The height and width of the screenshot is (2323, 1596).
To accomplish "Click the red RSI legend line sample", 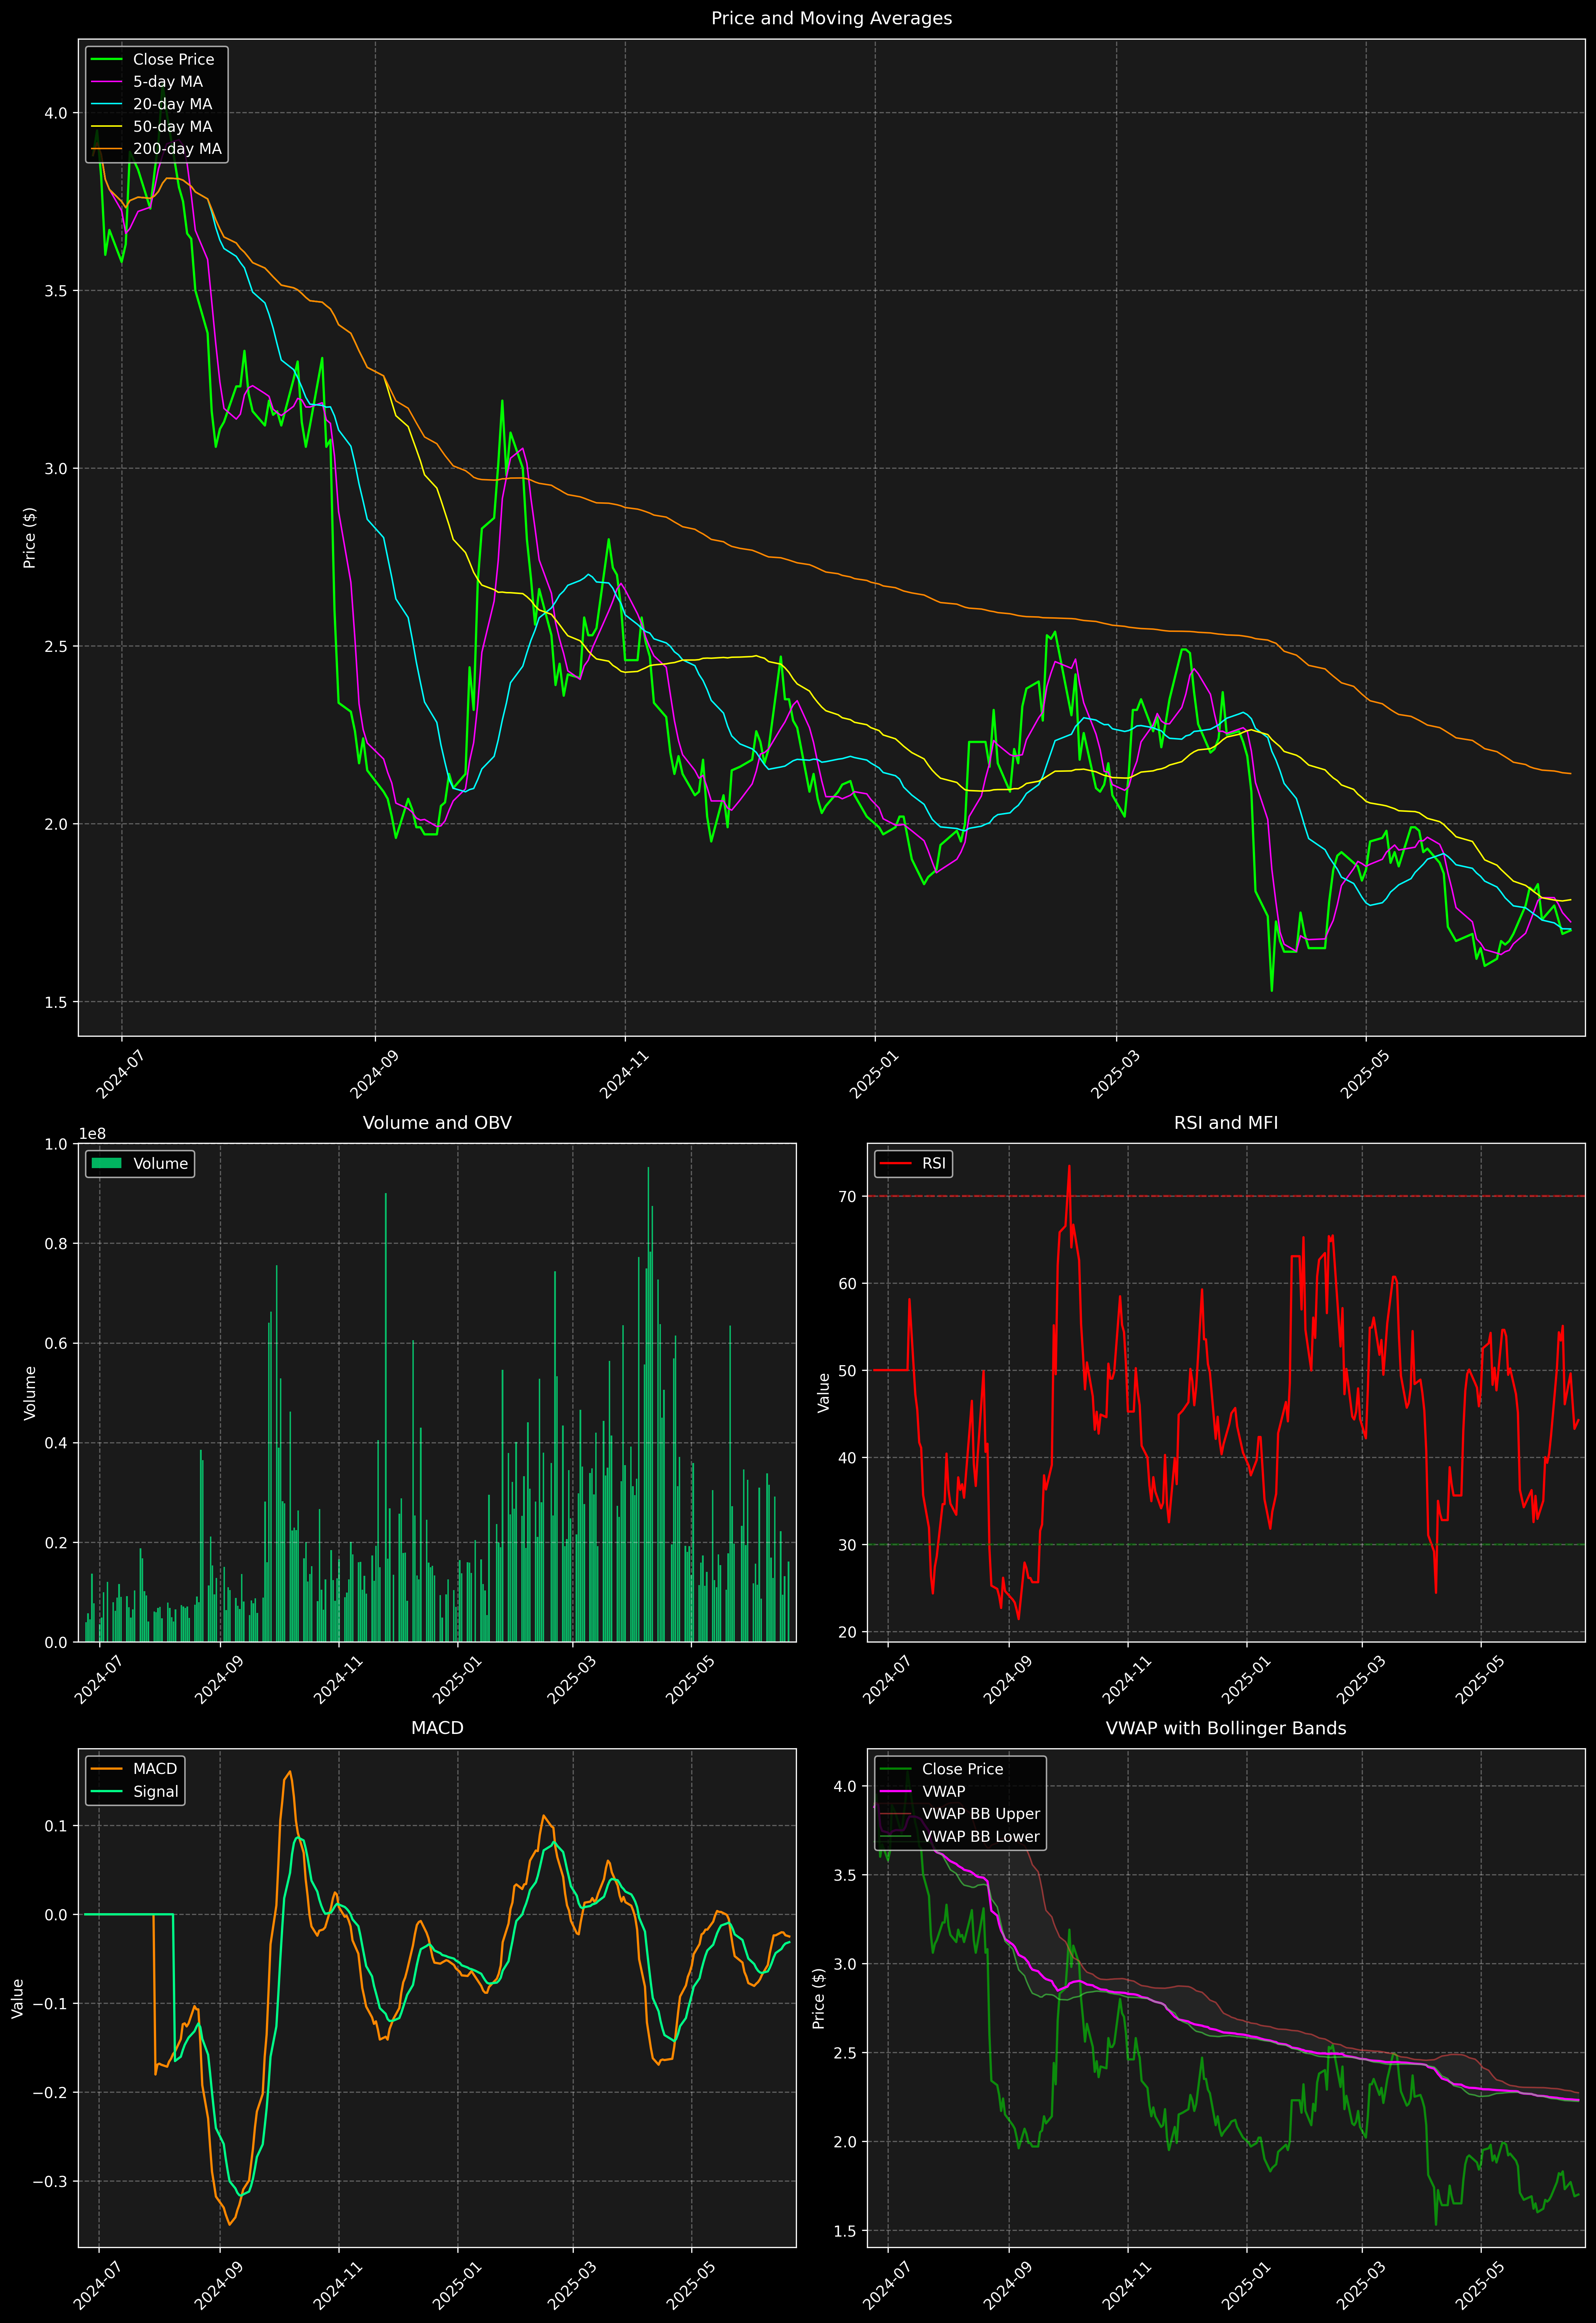I will coord(895,1163).
